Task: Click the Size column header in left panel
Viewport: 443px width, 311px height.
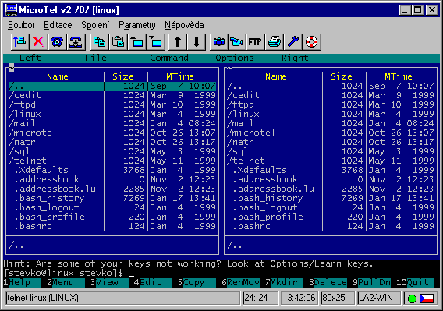Action: (x=123, y=76)
